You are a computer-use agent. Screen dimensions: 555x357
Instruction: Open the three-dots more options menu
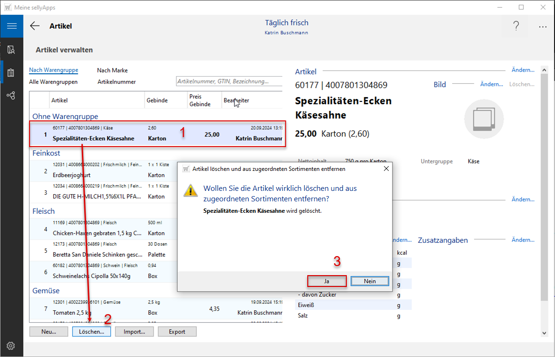(543, 27)
